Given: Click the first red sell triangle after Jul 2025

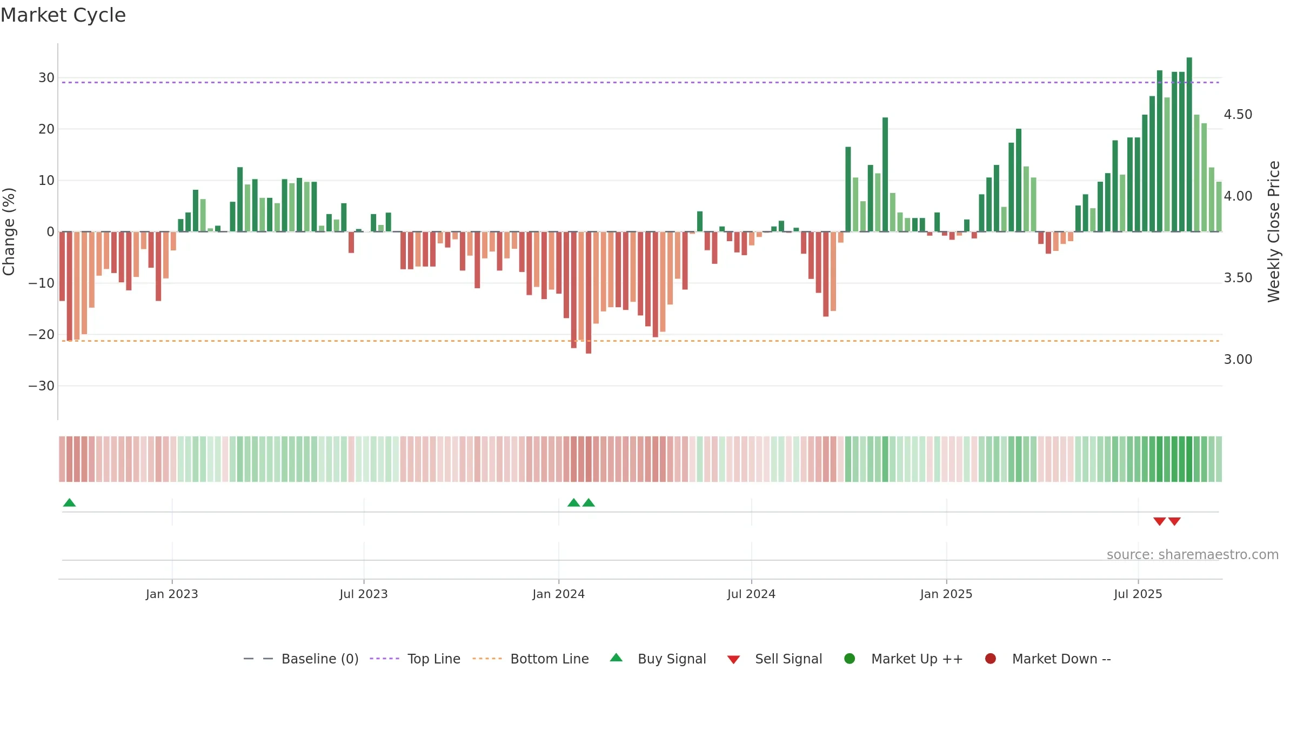Looking at the screenshot, I should pyautogui.click(x=1159, y=521).
